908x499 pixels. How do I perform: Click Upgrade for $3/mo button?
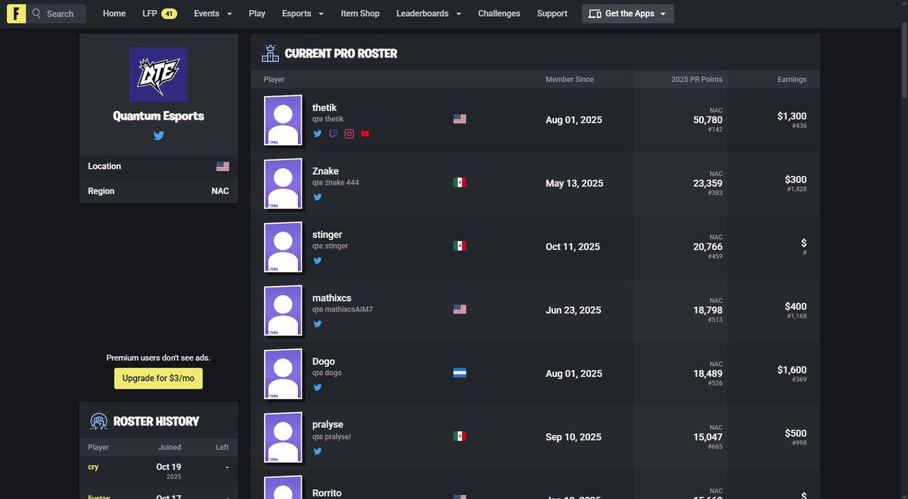pyautogui.click(x=158, y=378)
